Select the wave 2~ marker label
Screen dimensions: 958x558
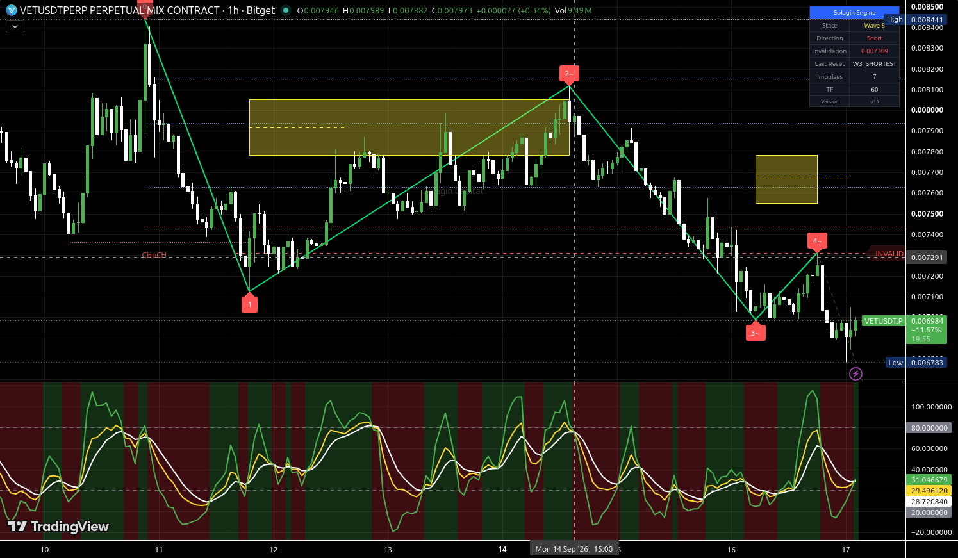569,74
